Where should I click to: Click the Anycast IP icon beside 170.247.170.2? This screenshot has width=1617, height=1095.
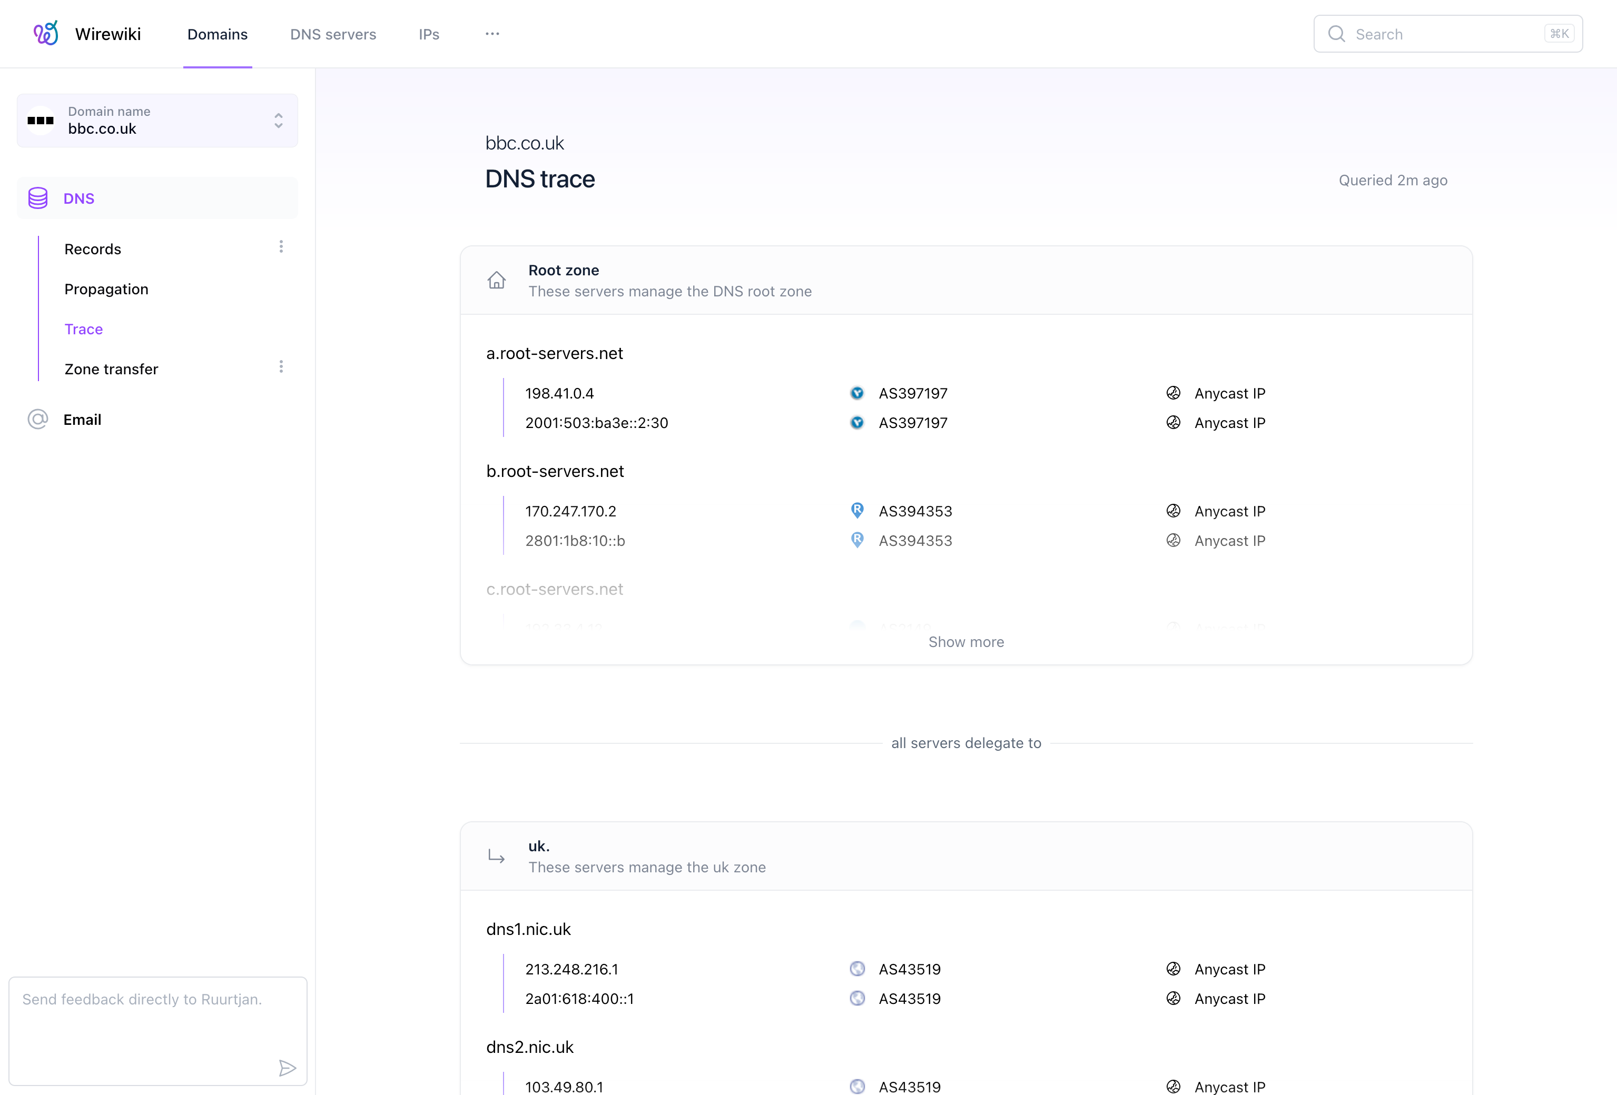click(1173, 511)
